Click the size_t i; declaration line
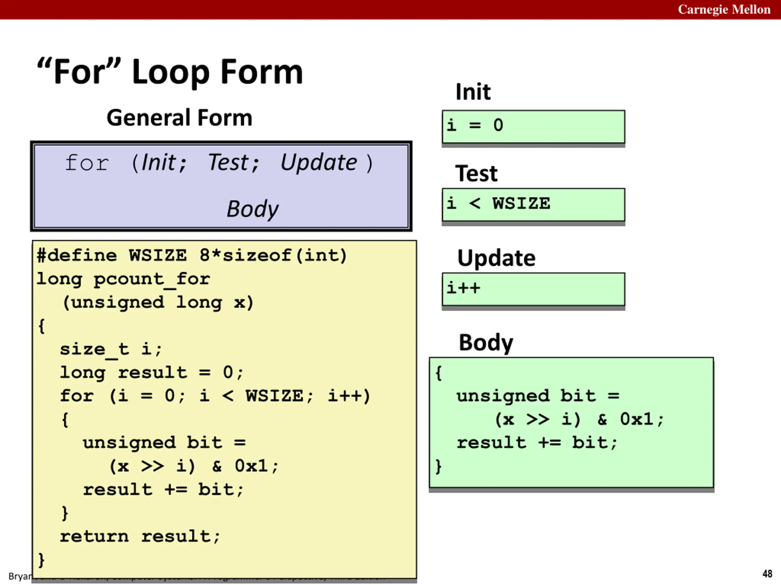The height and width of the screenshot is (585, 781). tap(111, 349)
